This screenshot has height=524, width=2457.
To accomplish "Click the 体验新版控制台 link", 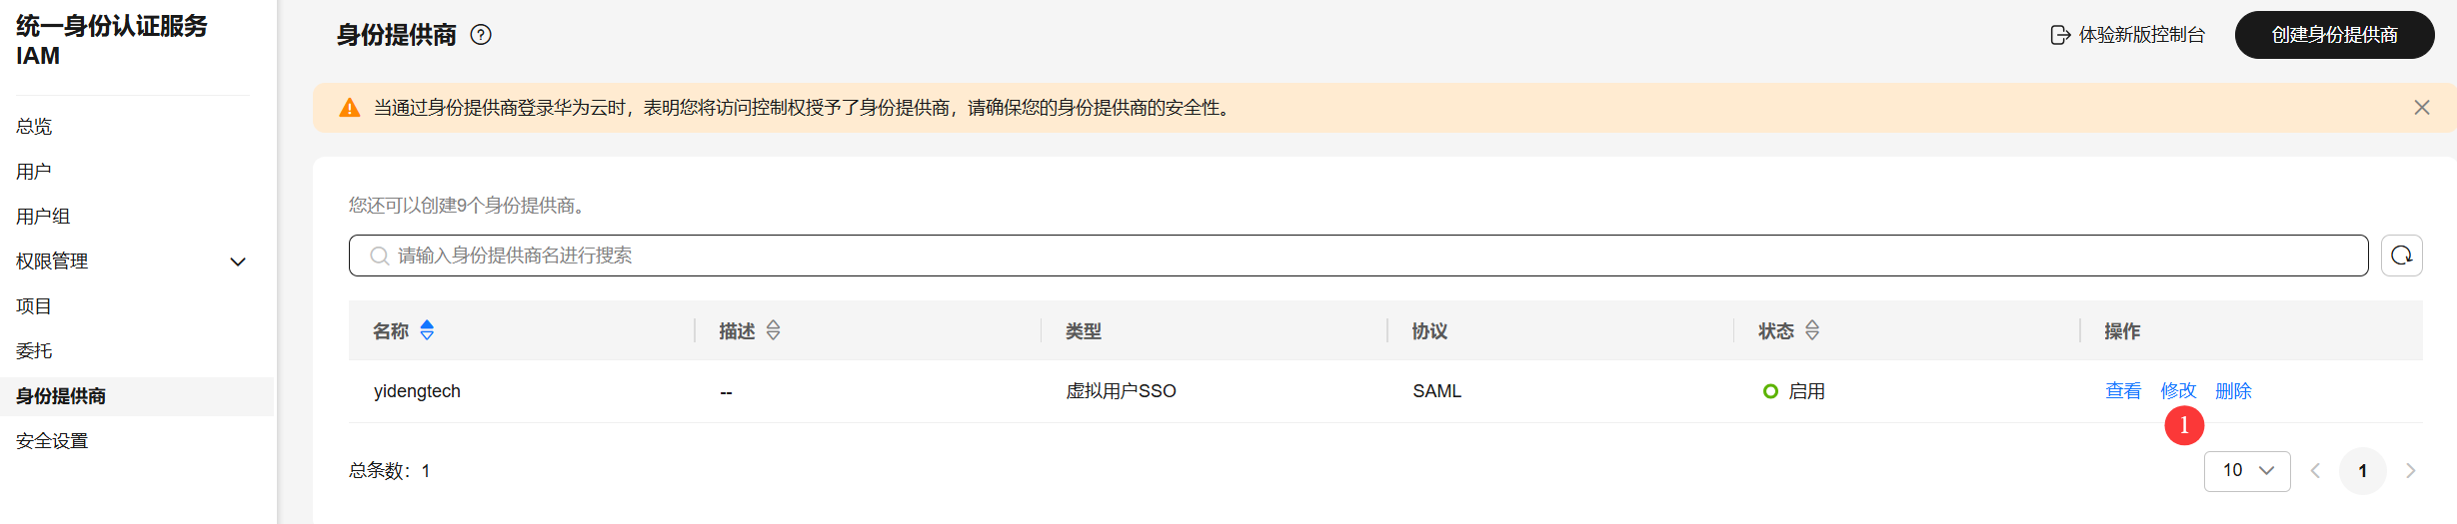I will 2128,35.
